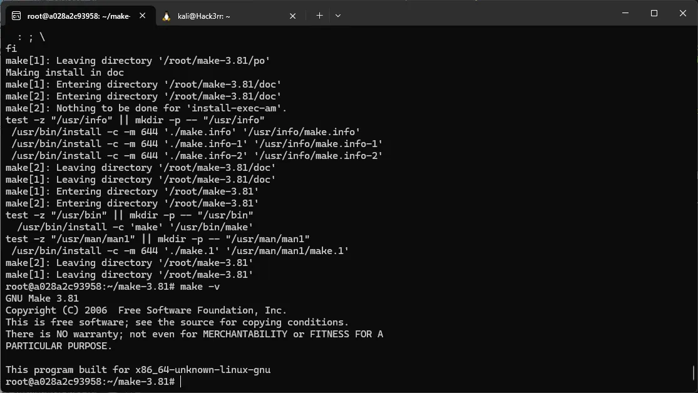This screenshot has height=393, width=698.
Task: Click the text 'This program built for x86_64-unknown-linux-gnu'
Action: tap(138, 370)
